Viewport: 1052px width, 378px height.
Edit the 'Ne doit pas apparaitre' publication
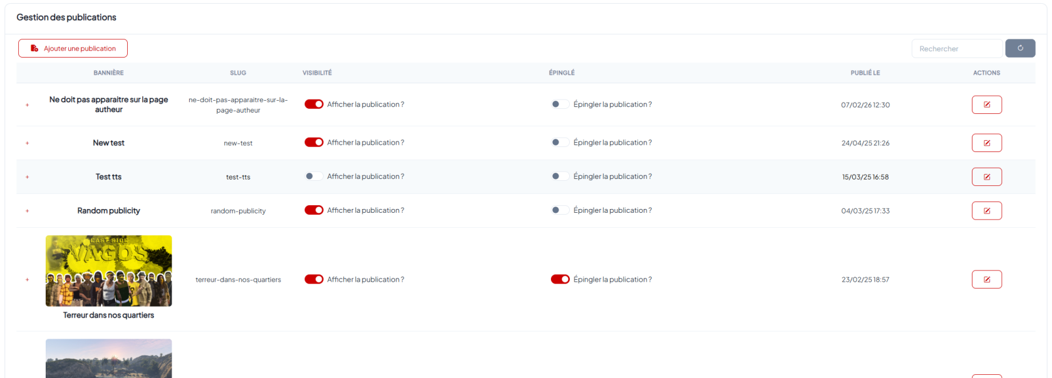[x=986, y=105]
